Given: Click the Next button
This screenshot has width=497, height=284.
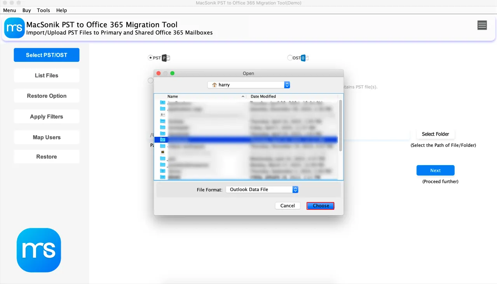Looking at the screenshot, I should point(435,171).
